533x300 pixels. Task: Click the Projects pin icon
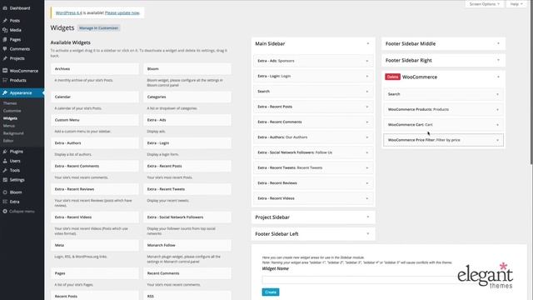[x=5, y=58]
